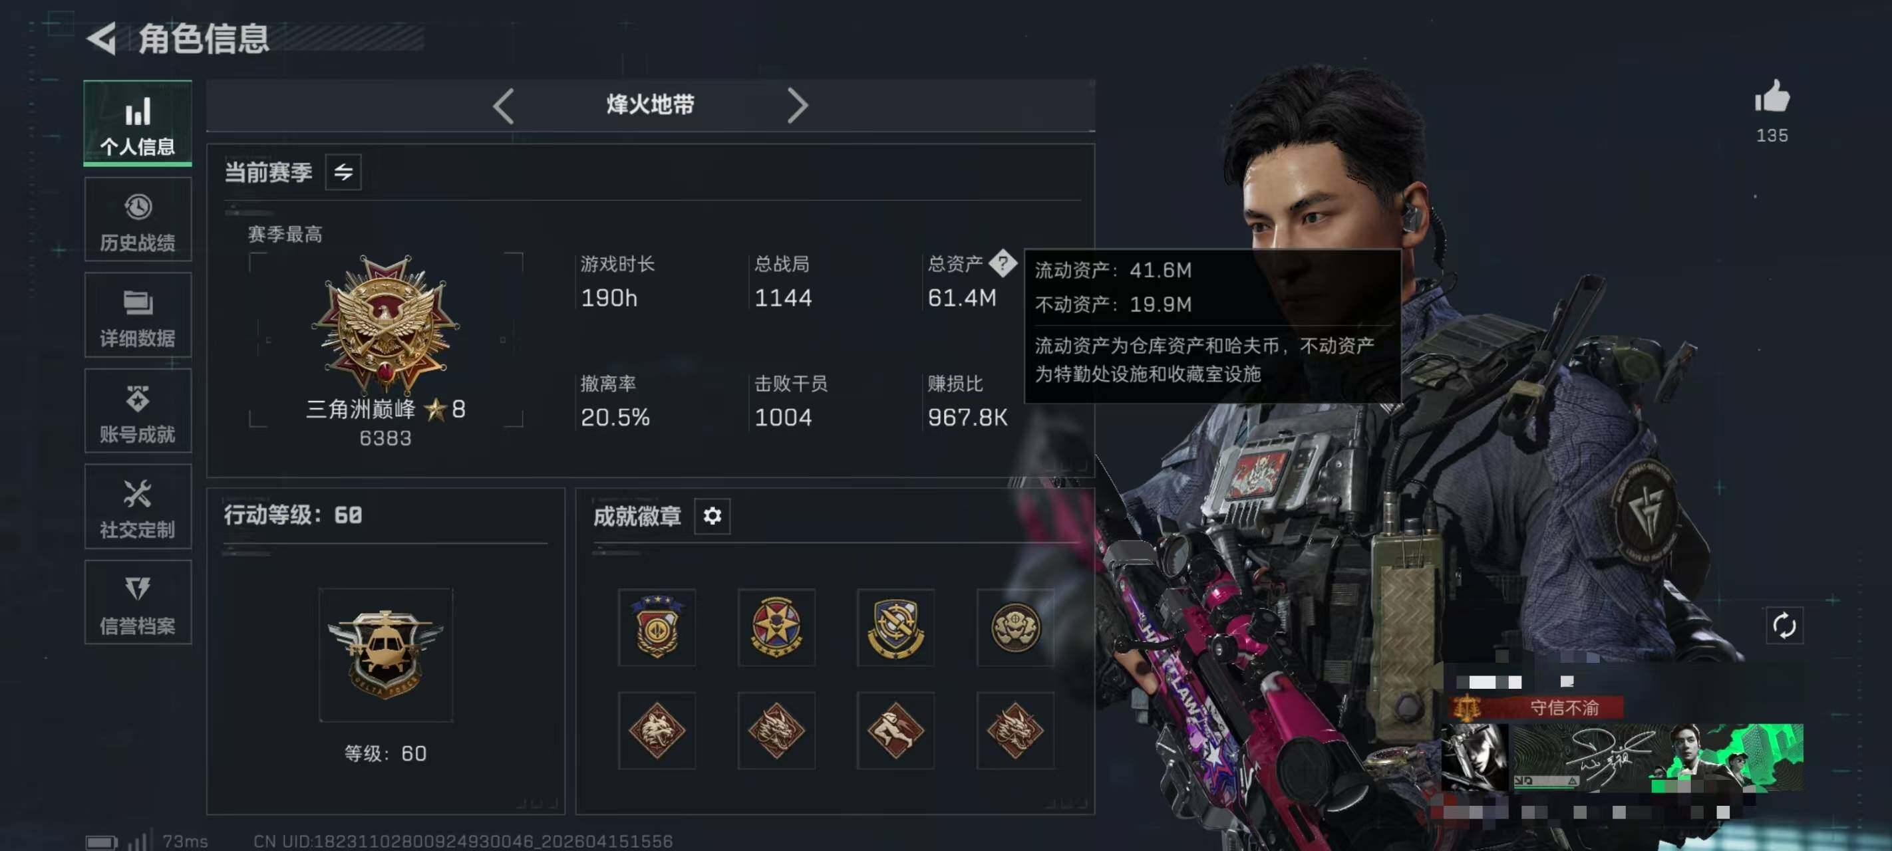Click the first gold shield achievement badge
Screen dimensions: 1892x851
[x=657, y=627]
